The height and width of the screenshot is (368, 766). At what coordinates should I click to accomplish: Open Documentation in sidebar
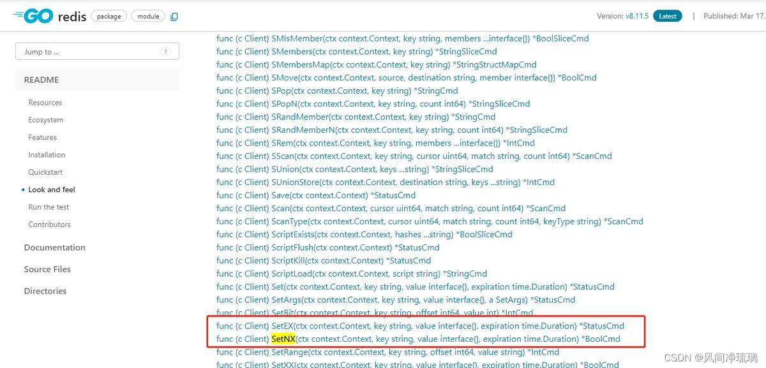click(x=55, y=247)
